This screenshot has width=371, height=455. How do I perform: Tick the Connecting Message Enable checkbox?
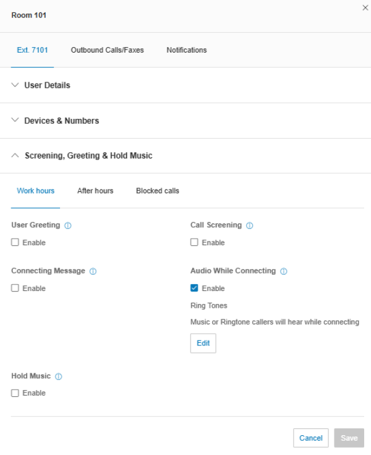point(15,288)
